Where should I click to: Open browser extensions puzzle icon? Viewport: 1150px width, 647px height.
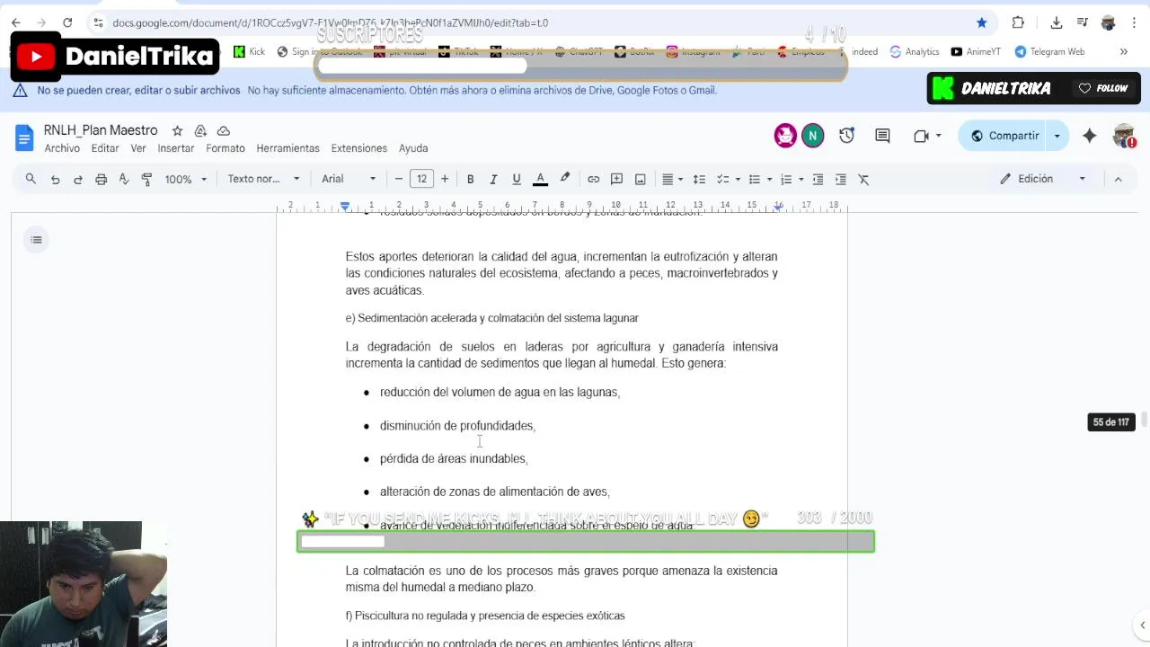tap(1018, 22)
